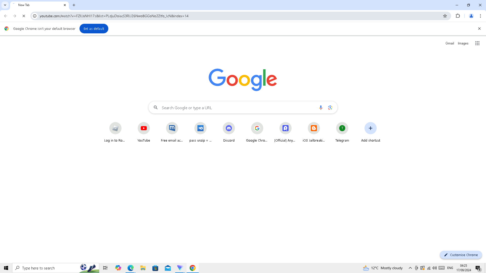Viewport: 486px width, 273px height.
Task: Open the Google Chrome shortcut tile
Action: 257,132
